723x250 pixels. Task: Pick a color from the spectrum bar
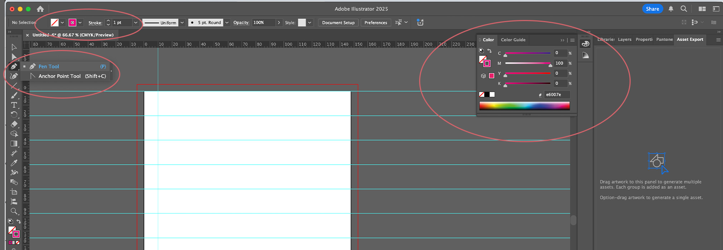(x=524, y=106)
